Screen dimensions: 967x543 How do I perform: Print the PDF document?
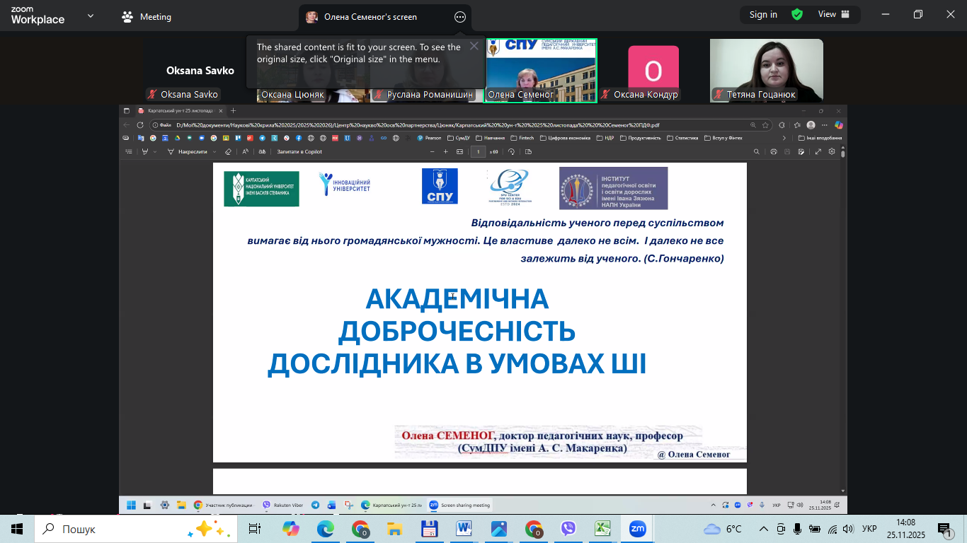coord(774,150)
